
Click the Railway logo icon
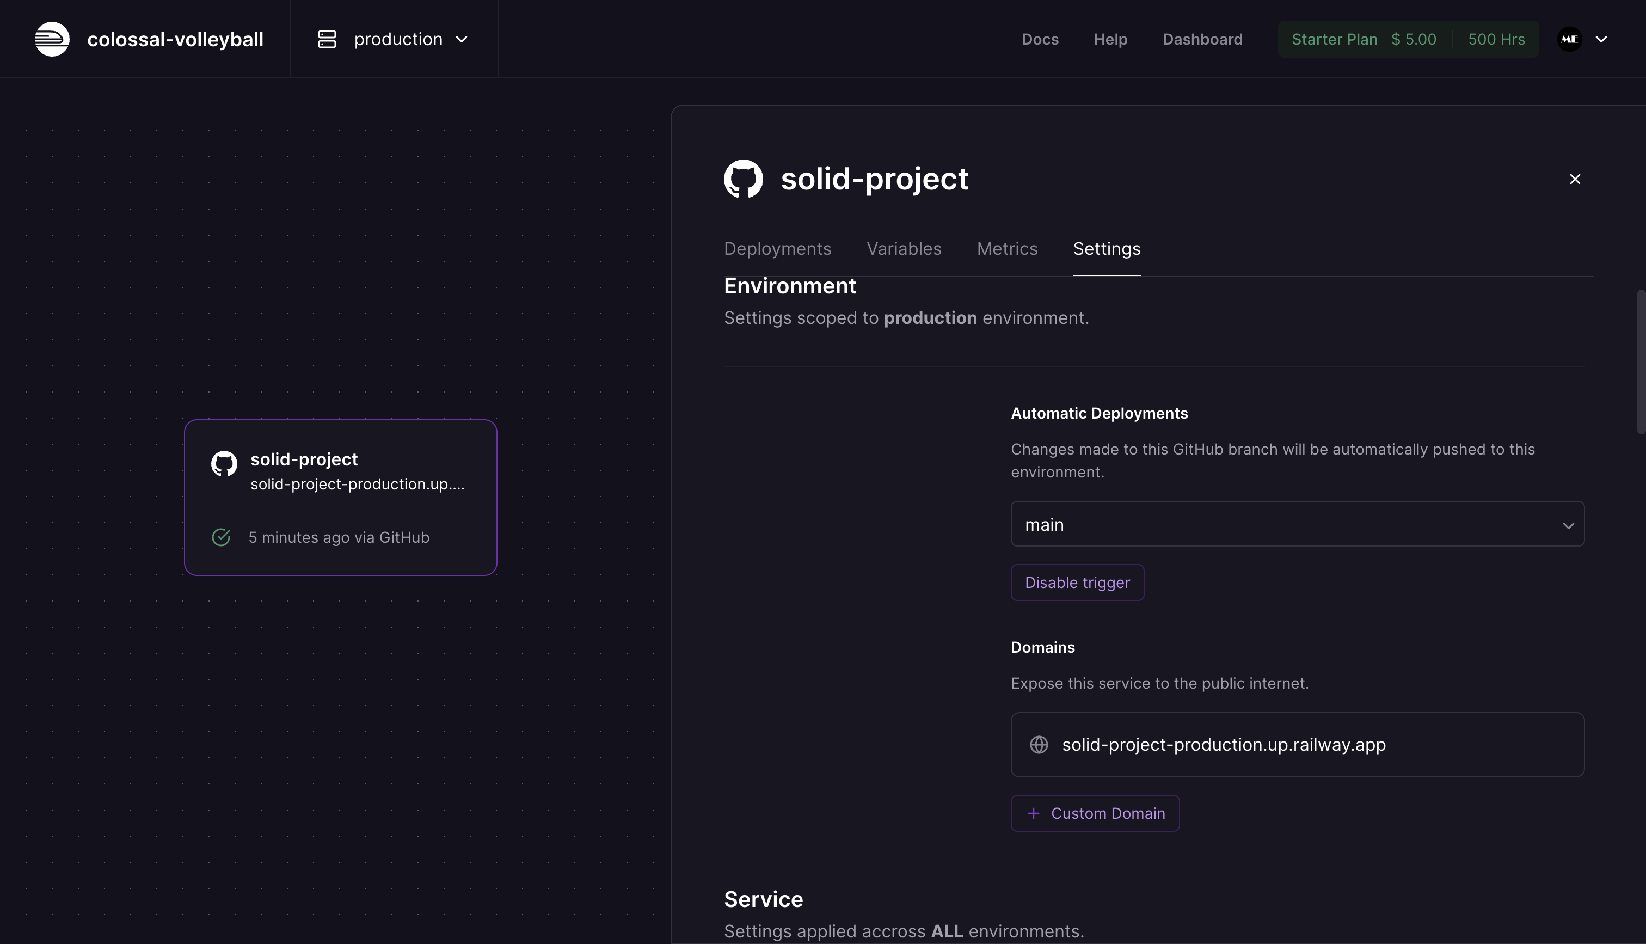pyautogui.click(x=52, y=39)
